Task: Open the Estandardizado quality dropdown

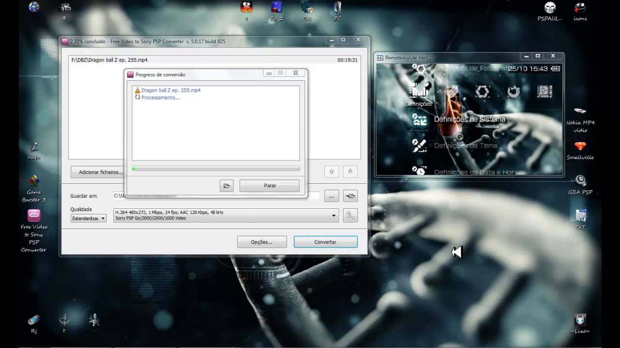Action: 88,218
